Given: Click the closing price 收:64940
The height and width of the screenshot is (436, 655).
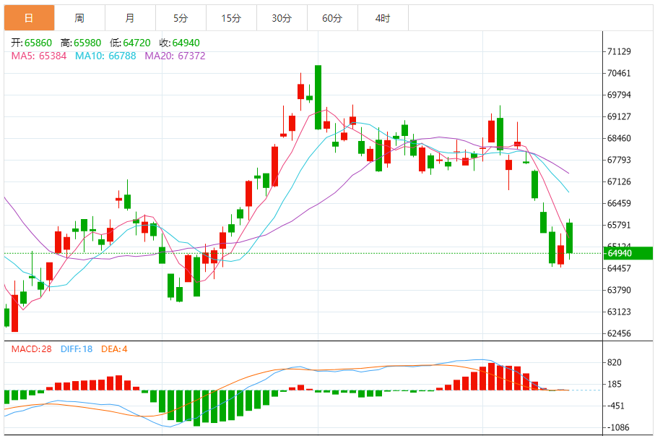Looking at the screenshot, I should (179, 43).
